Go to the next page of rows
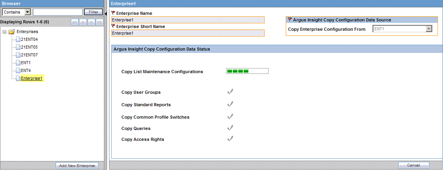Screen dimensions: 443x170 tap(91, 22)
